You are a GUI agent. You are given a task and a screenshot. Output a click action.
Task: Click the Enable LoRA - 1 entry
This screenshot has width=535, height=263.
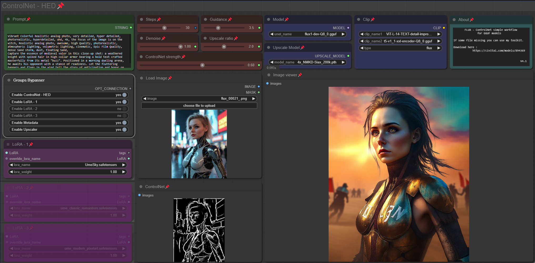click(x=68, y=102)
